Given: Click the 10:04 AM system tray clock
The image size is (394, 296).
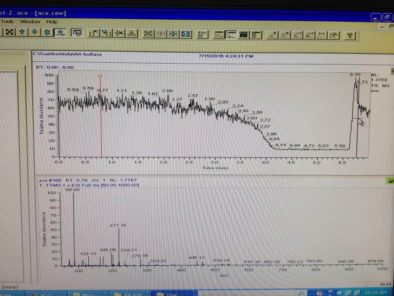Looking at the screenshot, I should tap(376, 292).
